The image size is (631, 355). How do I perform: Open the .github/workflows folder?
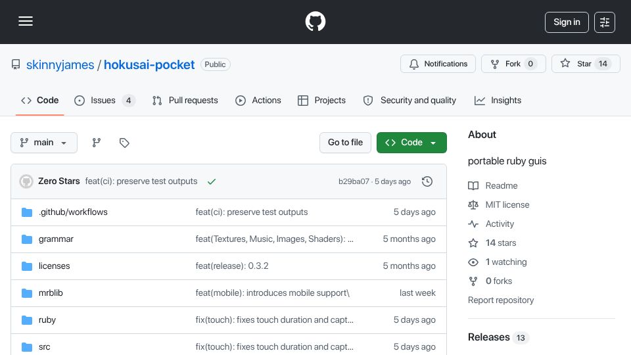tap(73, 212)
